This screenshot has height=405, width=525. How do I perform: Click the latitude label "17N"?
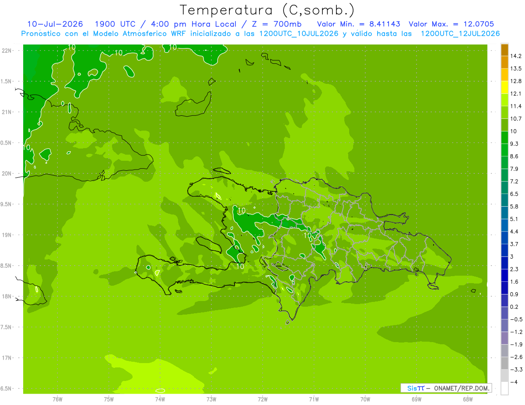tap(7, 358)
